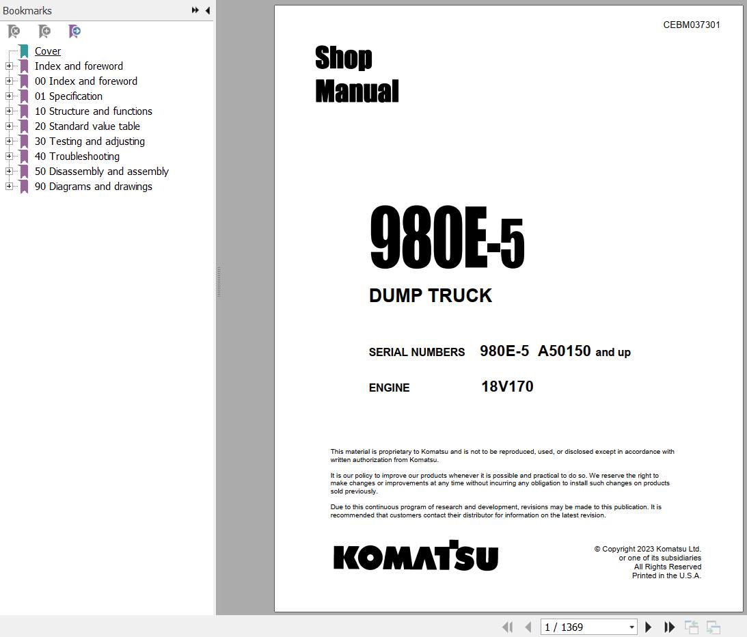Click the serial number A50150 text
Image resolution: width=747 pixels, height=637 pixels.
tap(564, 351)
